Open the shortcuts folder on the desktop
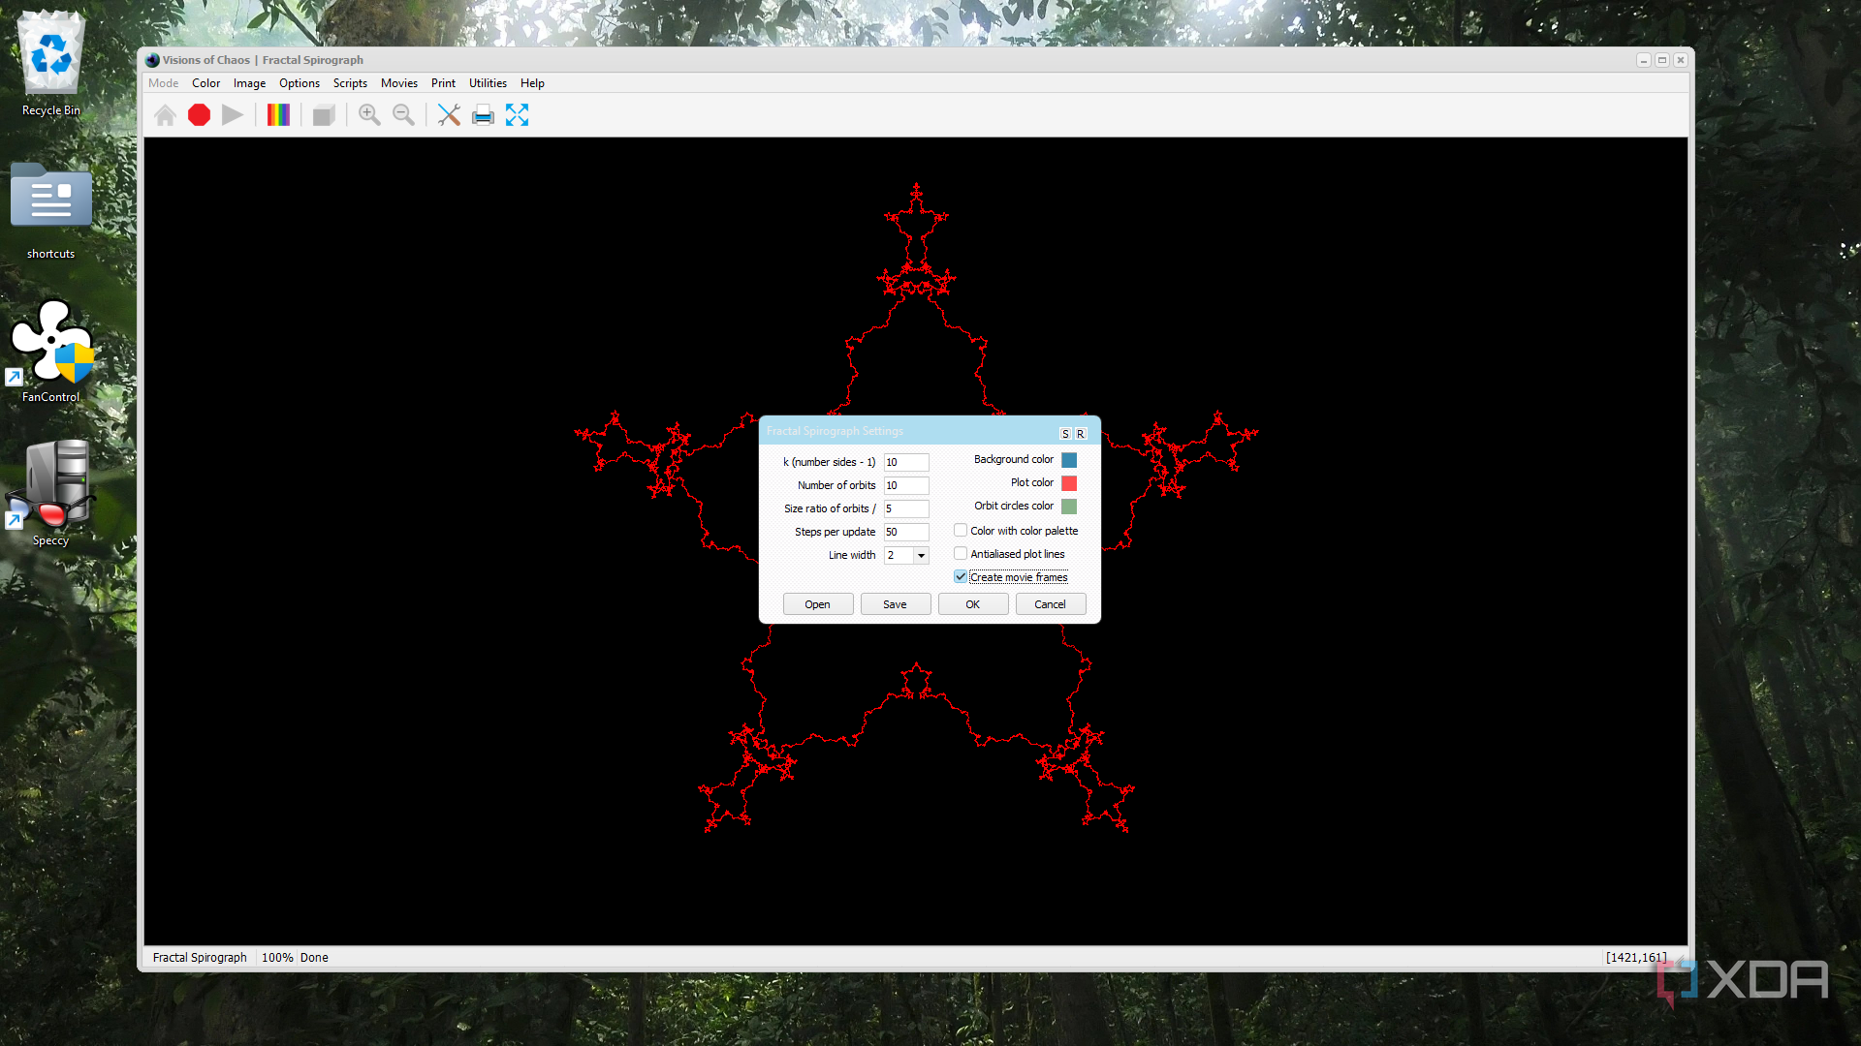This screenshot has height=1046, width=1861. click(51, 211)
